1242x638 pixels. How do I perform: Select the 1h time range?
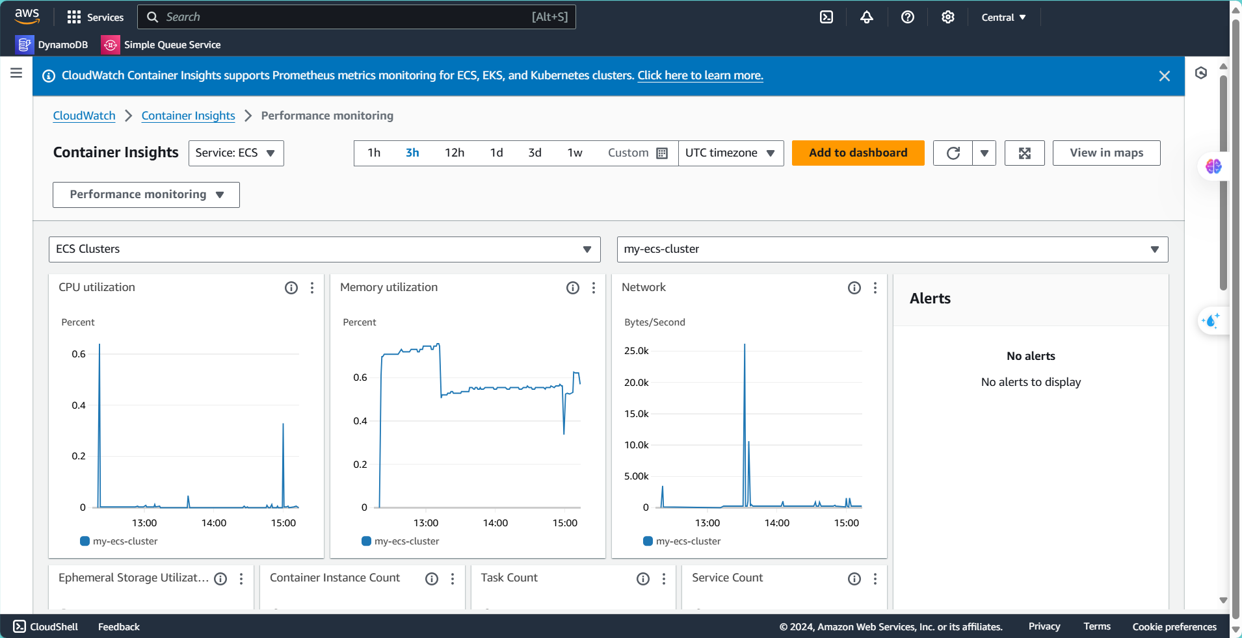pyautogui.click(x=374, y=153)
